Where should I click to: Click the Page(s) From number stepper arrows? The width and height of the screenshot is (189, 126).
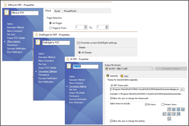click(85, 27)
